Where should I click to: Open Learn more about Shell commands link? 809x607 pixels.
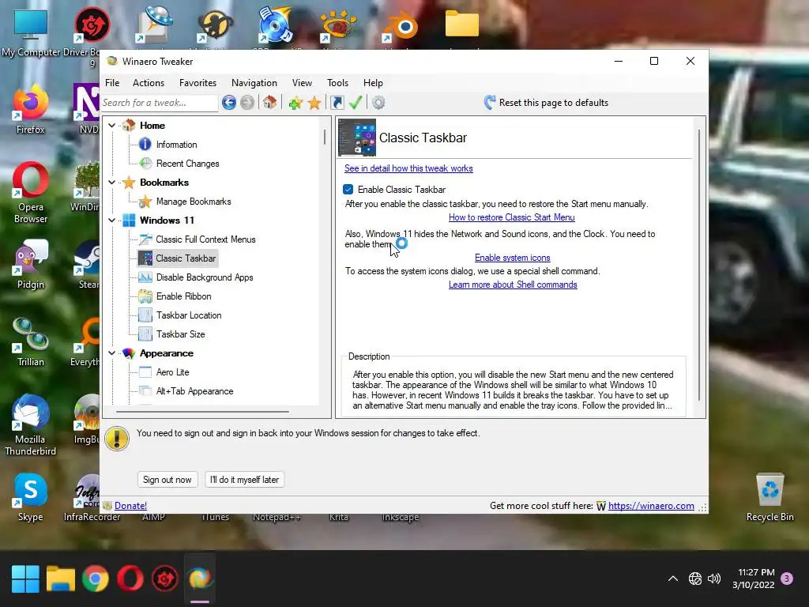(x=513, y=285)
